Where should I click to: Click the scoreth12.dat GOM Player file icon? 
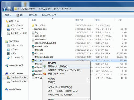33,46
